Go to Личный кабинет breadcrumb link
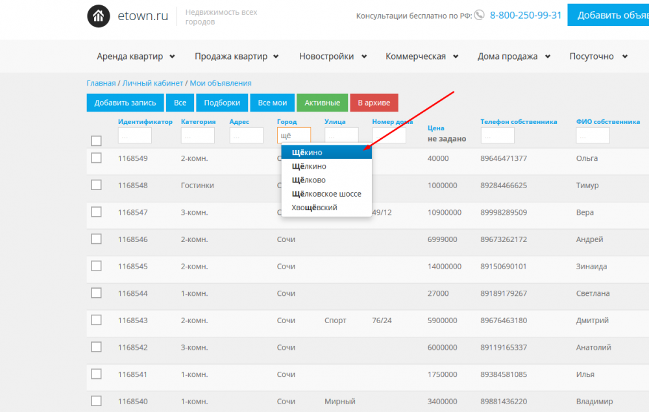 pos(153,83)
